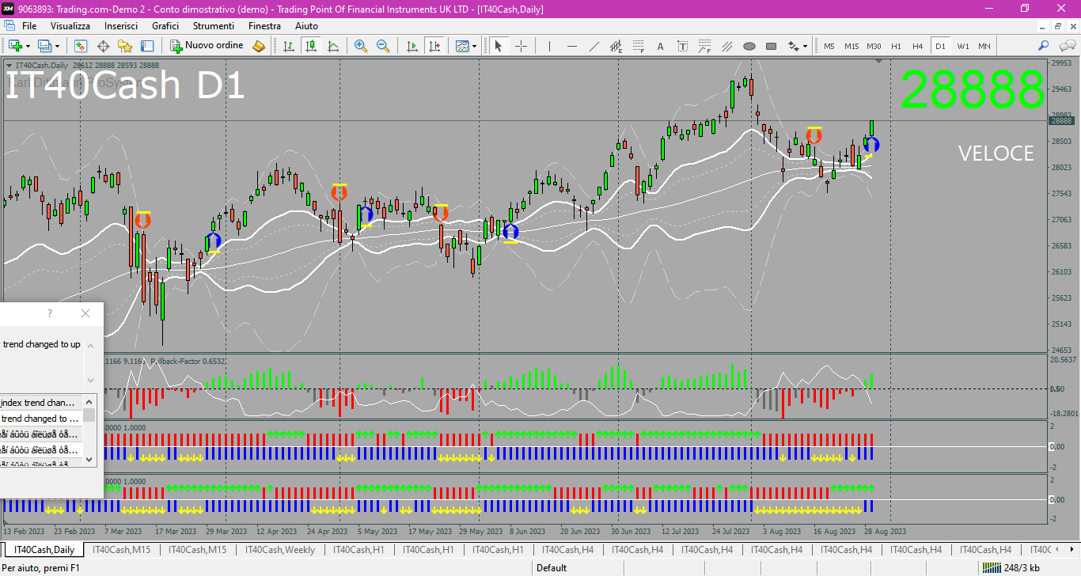Select the parallel lines andrews tool
Image resolution: width=1081 pixels, height=576 pixels.
point(727,46)
